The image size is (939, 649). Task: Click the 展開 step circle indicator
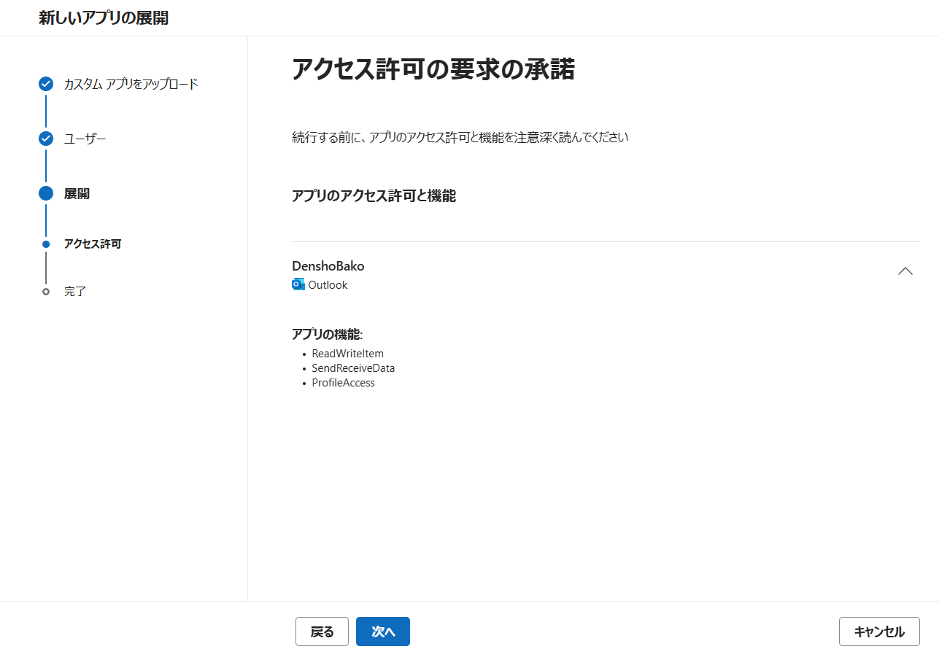tap(46, 193)
